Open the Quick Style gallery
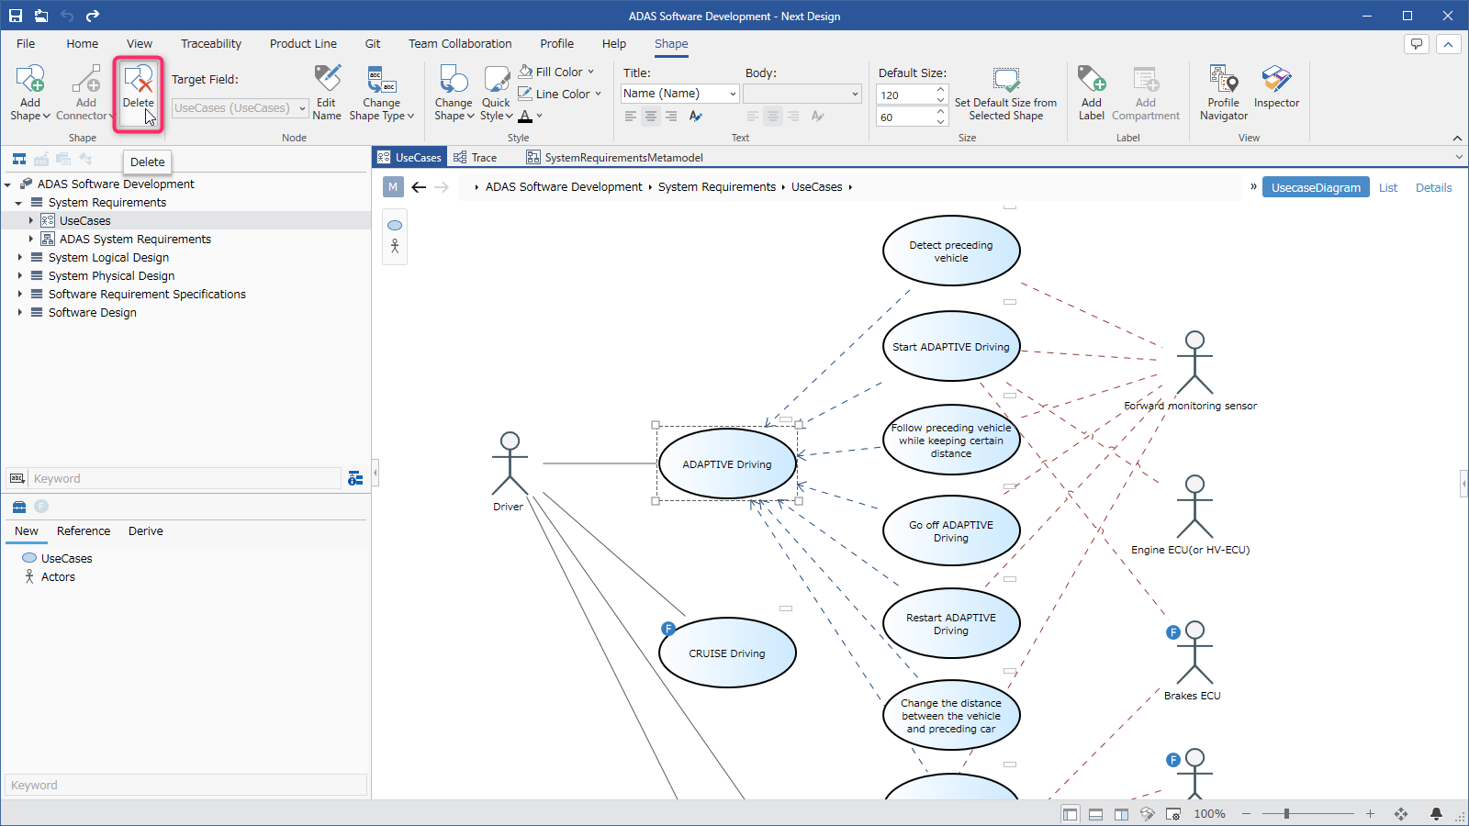 point(496,92)
